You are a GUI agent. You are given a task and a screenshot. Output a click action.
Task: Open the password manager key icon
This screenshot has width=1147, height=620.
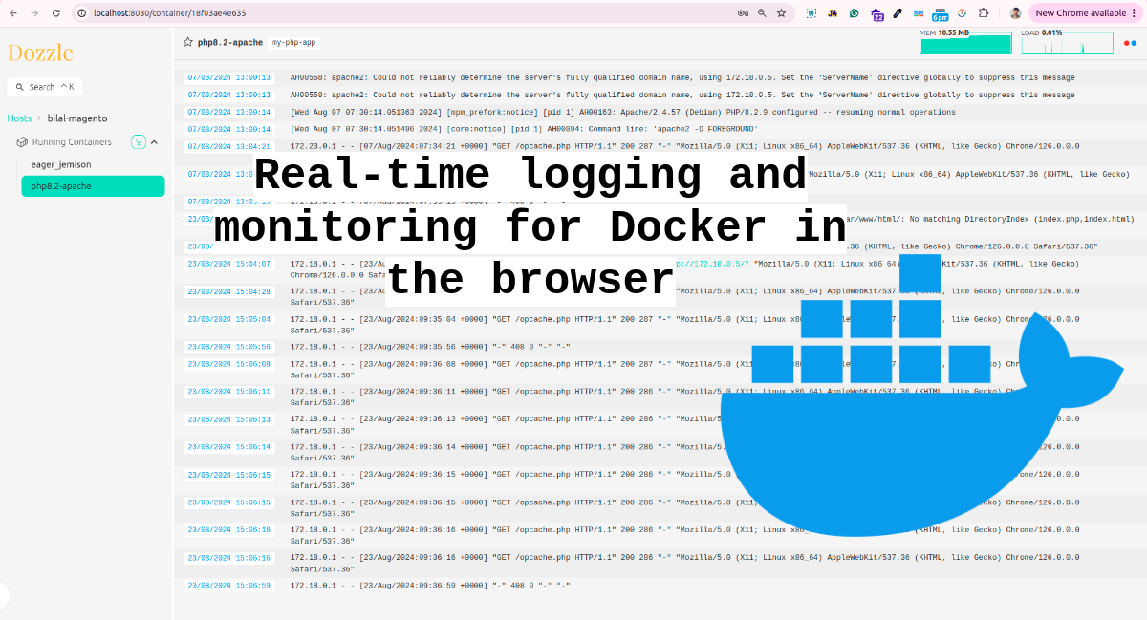point(743,13)
